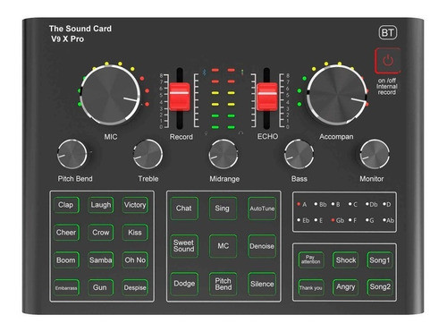Click the red ECHO fader

pyautogui.click(x=267, y=97)
